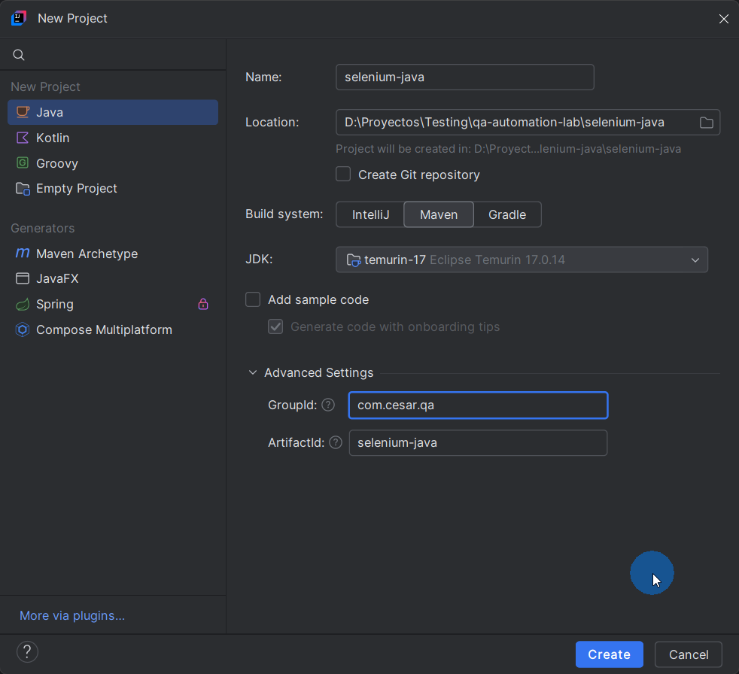Select the Kotlin language icon
Viewport: 739px width, 674px height.
[21, 138]
